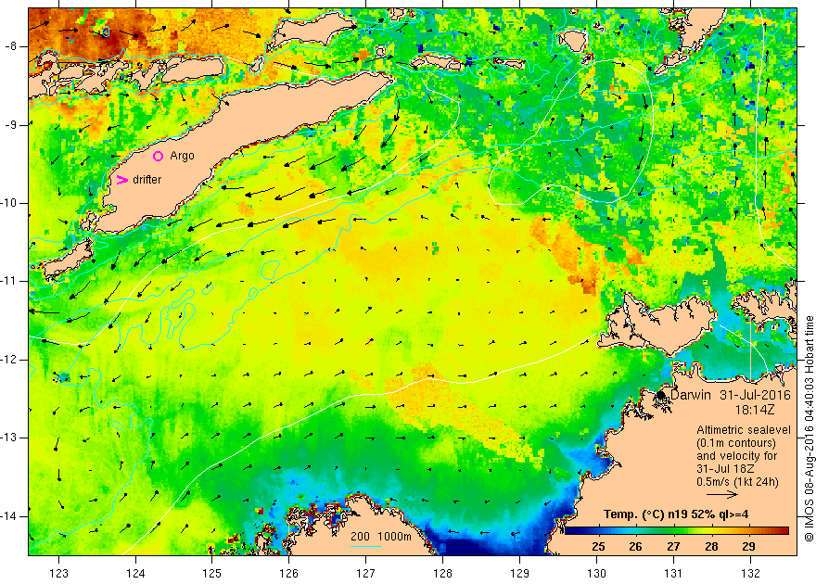This screenshot has height=584, width=816.
Task: Click the latitude axis label '-13'
Action: pyautogui.click(x=9, y=438)
